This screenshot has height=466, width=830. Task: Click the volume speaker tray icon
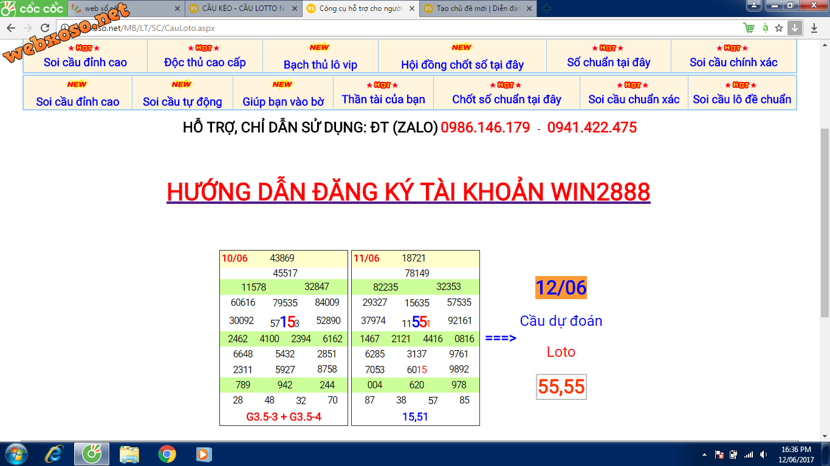pyautogui.click(x=763, y=454)
